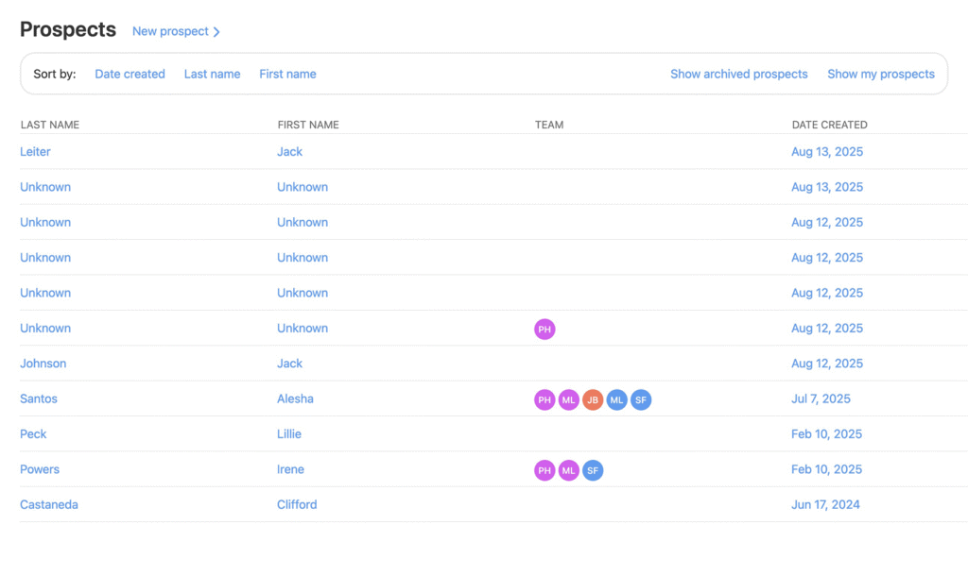Click the first name Lillie

tap(289, 434)
